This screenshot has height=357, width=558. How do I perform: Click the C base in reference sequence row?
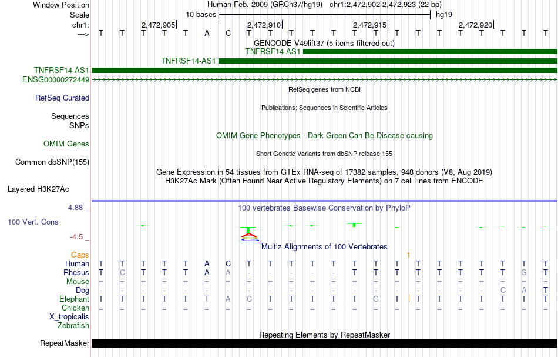[228, 34]
